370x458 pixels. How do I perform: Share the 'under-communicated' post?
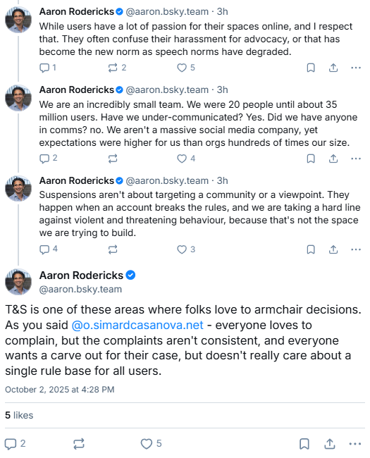[333, 159]
